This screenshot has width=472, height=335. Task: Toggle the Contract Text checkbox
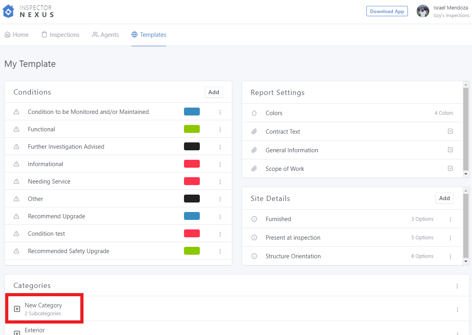click(x=450, y=131)
